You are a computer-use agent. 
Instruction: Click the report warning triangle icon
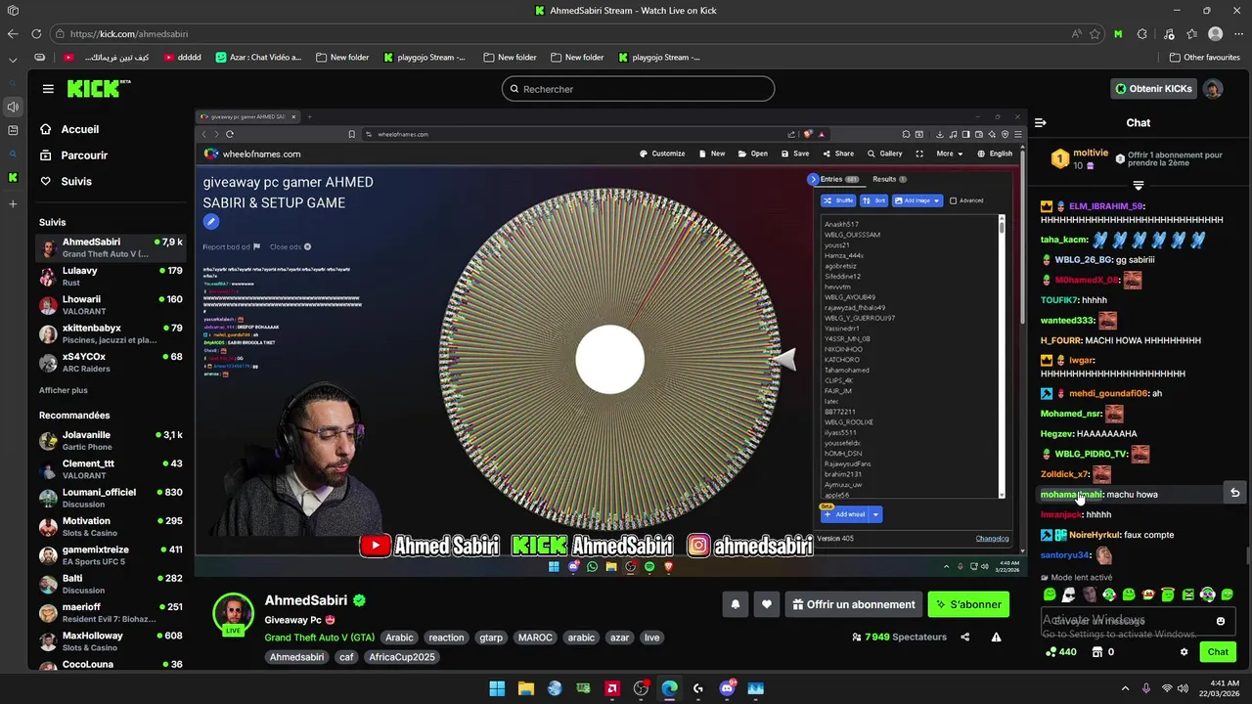tap(996, 637)
